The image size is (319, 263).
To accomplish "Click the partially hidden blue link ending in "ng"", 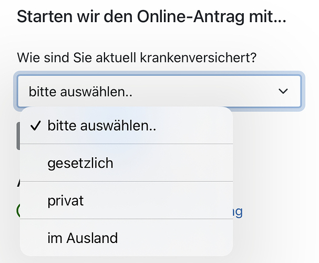I will [238, 212].
